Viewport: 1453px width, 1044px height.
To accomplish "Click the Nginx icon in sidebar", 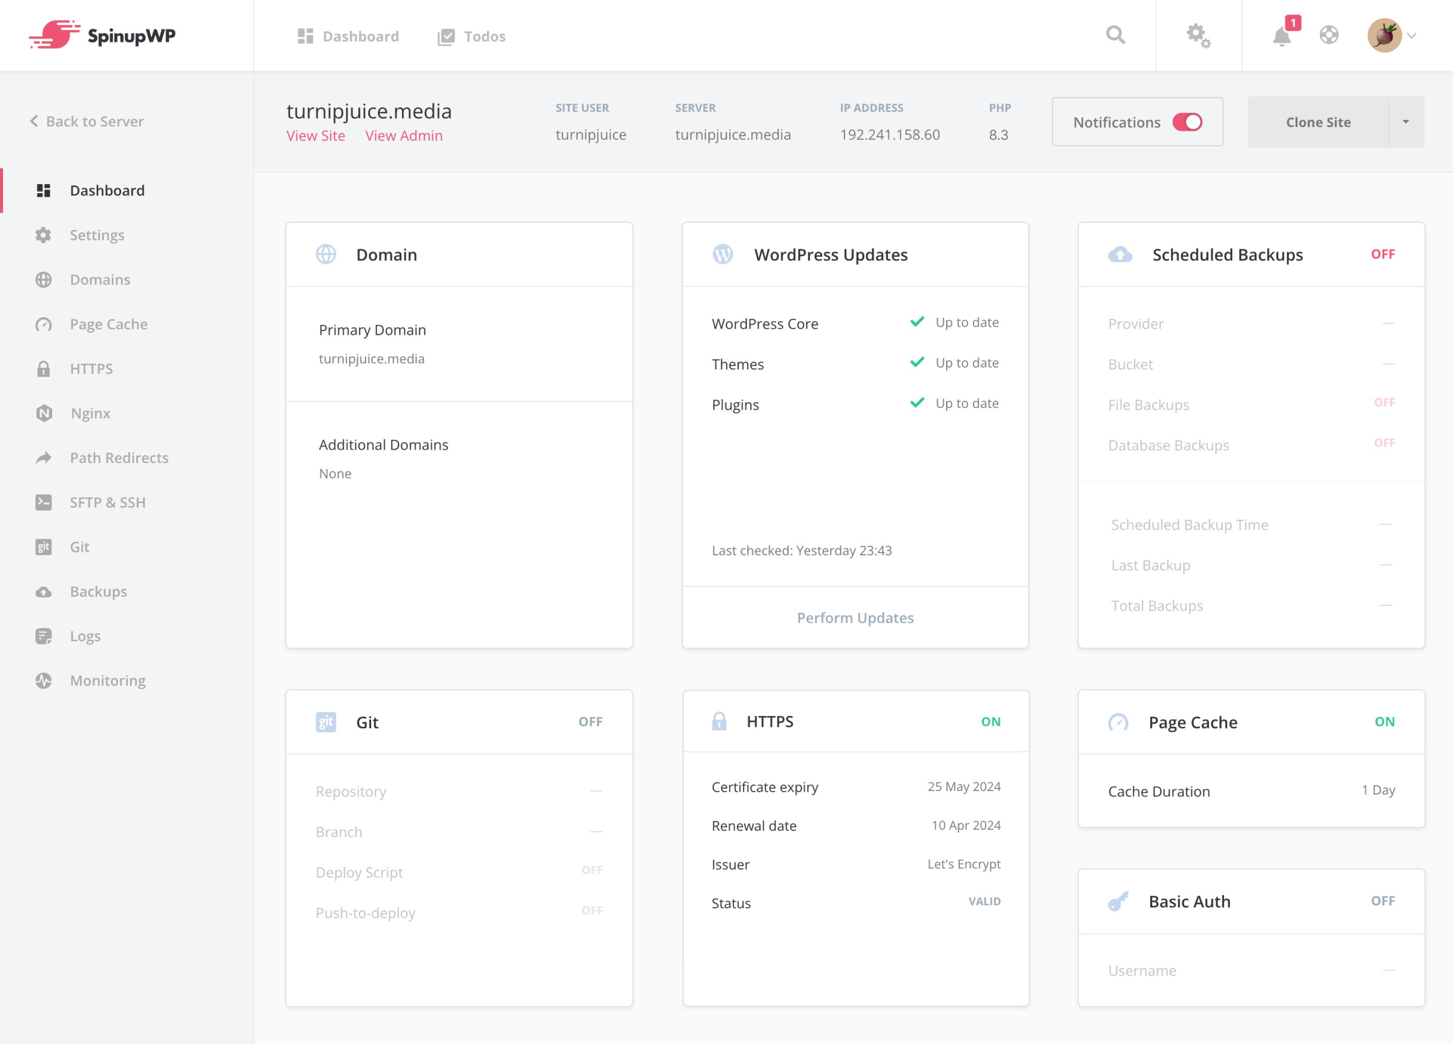I will click(x=44, y=413).
